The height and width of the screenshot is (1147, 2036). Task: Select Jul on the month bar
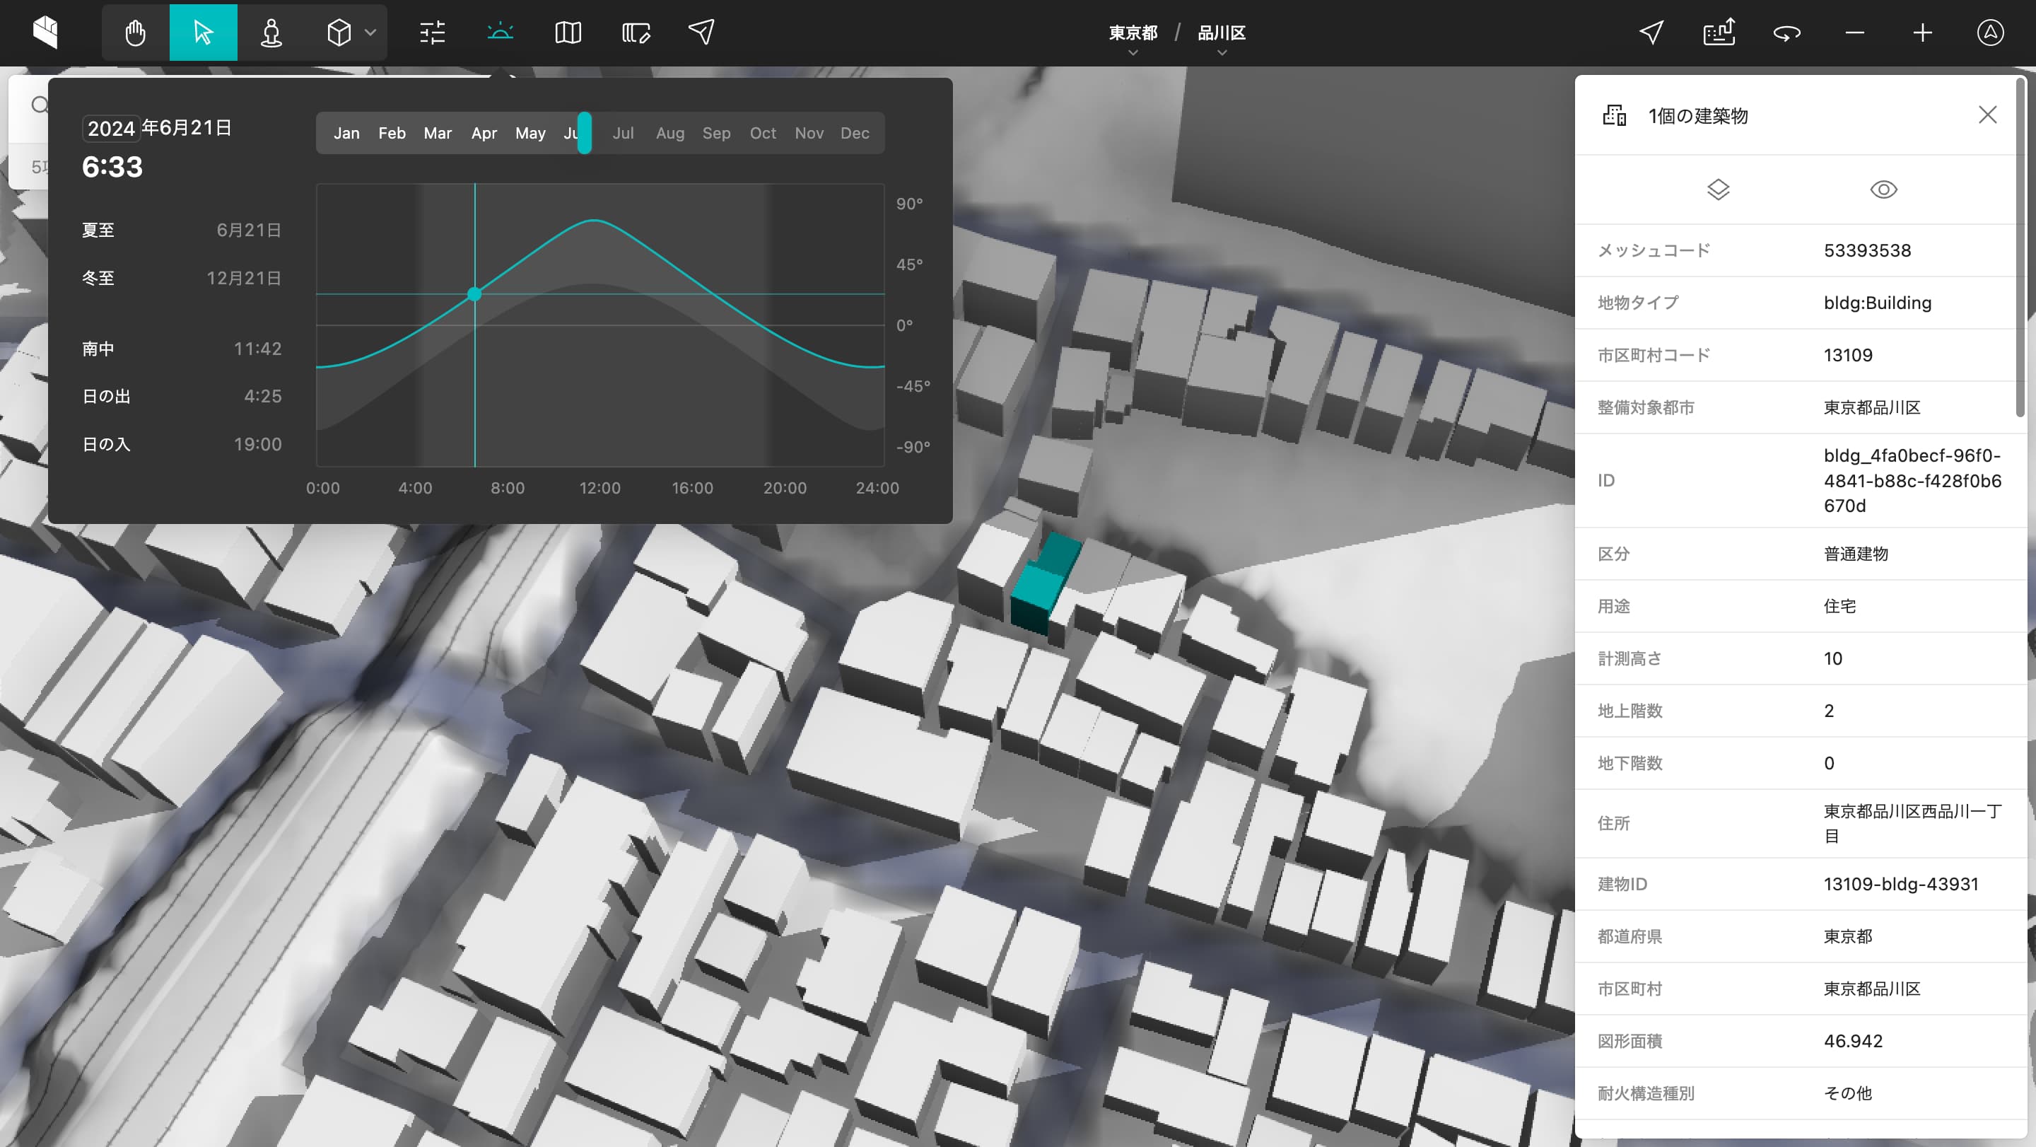(x=624, y=133)
